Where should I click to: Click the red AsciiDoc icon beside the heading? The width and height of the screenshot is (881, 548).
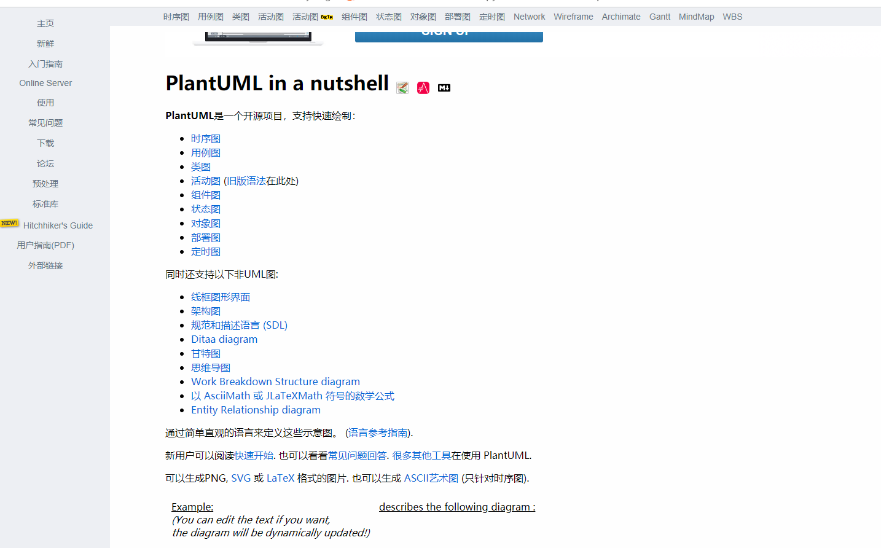423,88
